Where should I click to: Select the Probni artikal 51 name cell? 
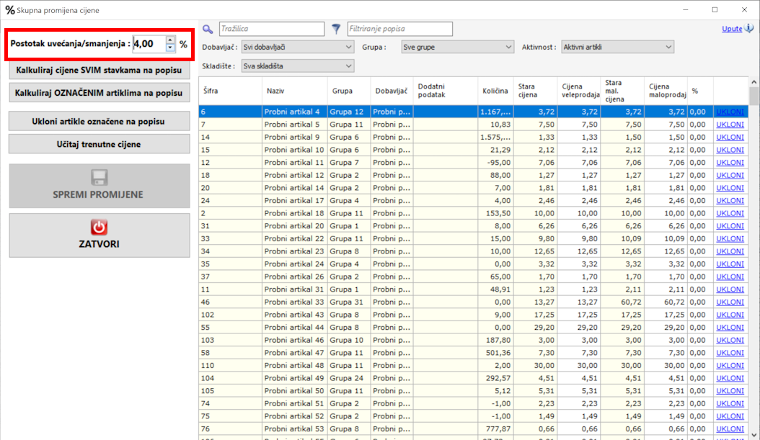[295, 404]
